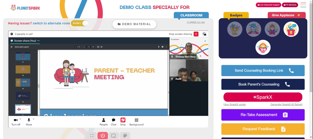This screenshot has height=139, width=313.
Task: Click the PDF page number field showing 51
Action: click(76, 47)
